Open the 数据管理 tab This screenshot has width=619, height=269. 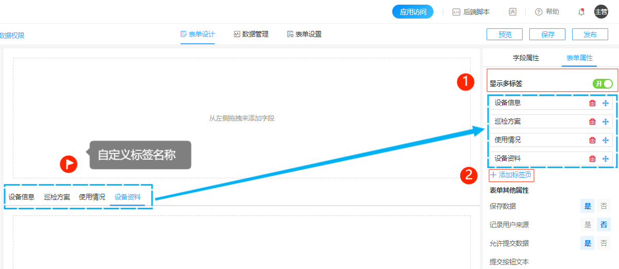pyautogui.click(x=251, y=35)
